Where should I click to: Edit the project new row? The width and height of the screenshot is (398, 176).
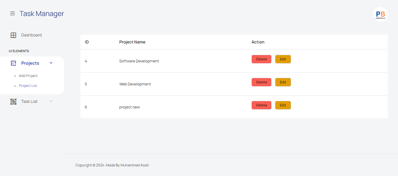[x=283, y=105]
